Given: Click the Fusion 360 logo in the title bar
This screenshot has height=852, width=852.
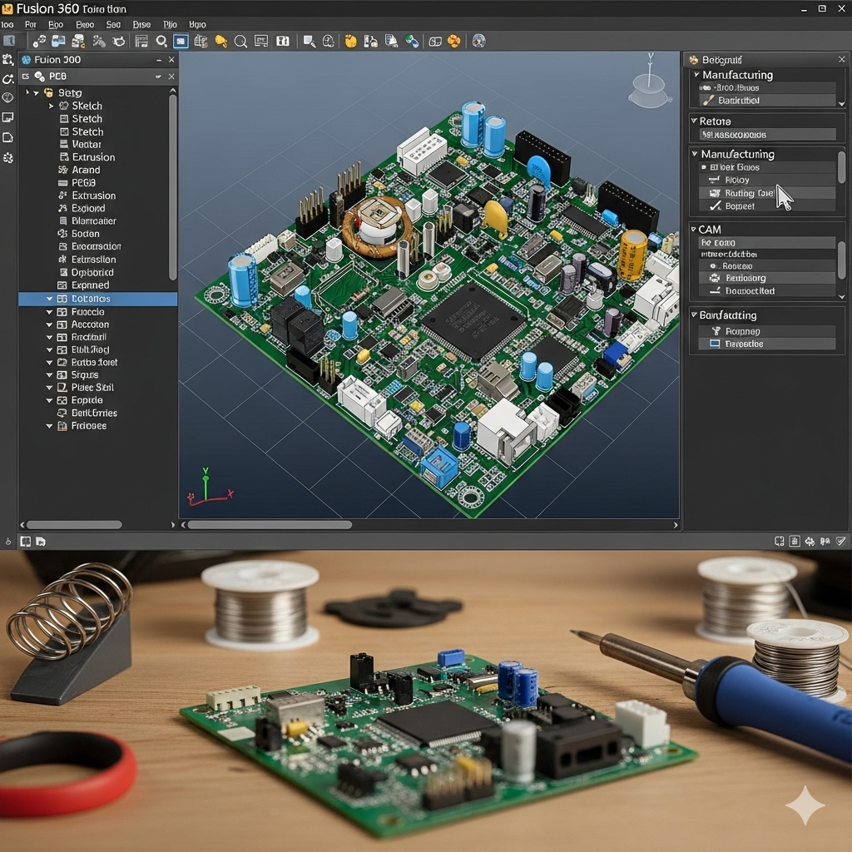Looking at the screenshot, I should tap(7, 8).
